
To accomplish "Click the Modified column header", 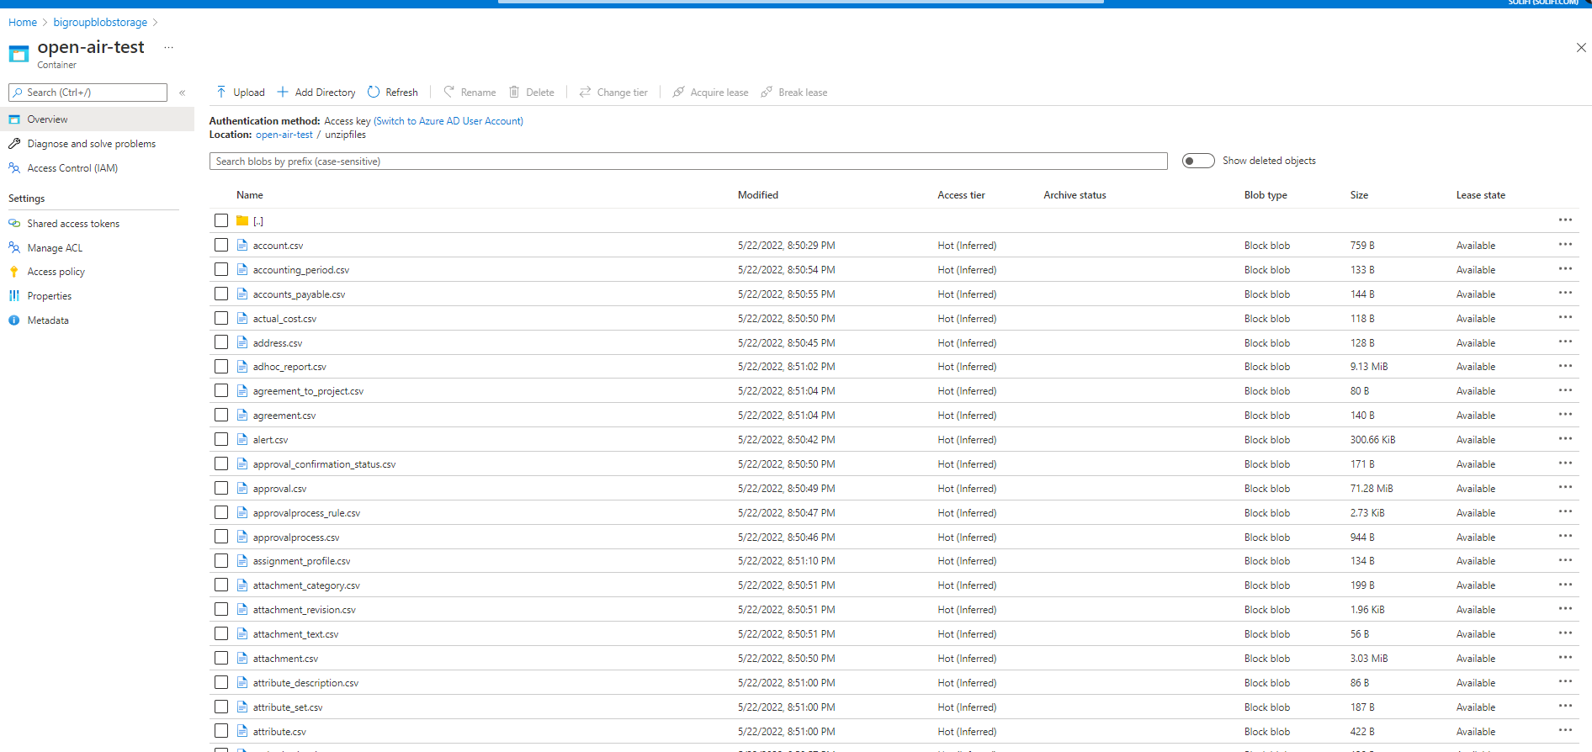I will (x=758, y=195).
